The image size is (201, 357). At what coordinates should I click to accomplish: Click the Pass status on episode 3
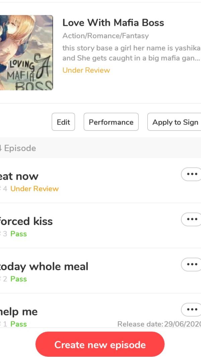(x=19, y=234)
